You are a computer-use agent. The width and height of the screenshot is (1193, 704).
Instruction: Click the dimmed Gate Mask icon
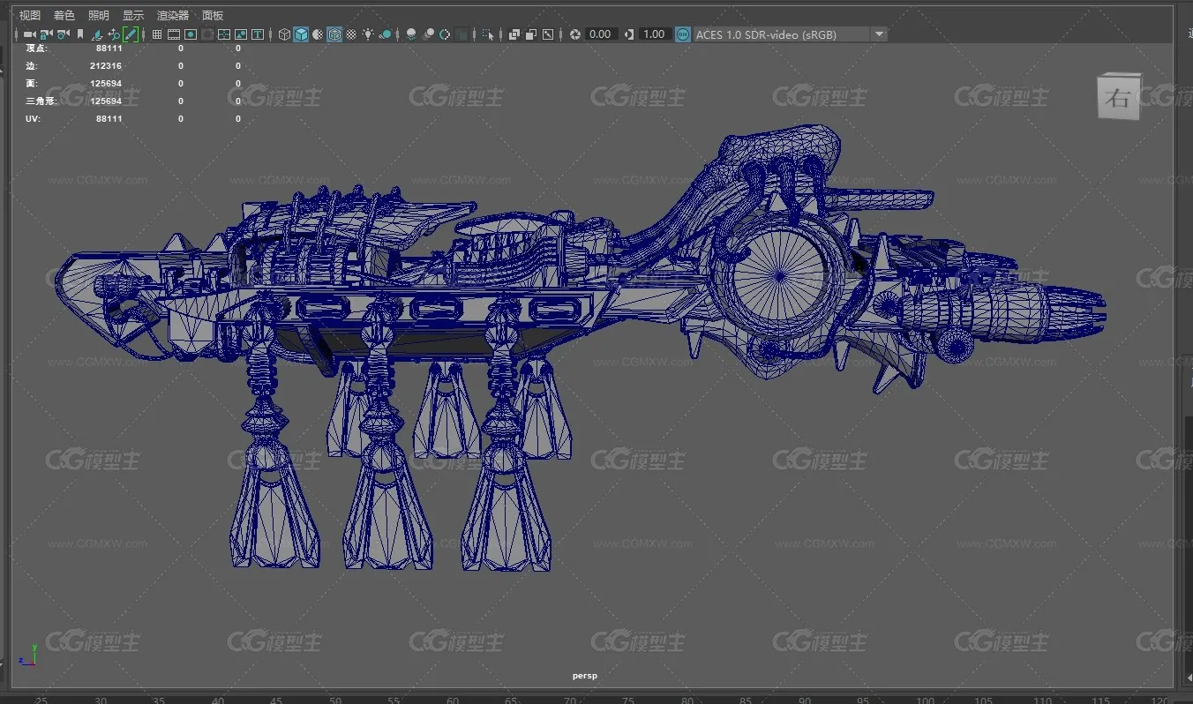pyautogui.click(x=207, y=34)
